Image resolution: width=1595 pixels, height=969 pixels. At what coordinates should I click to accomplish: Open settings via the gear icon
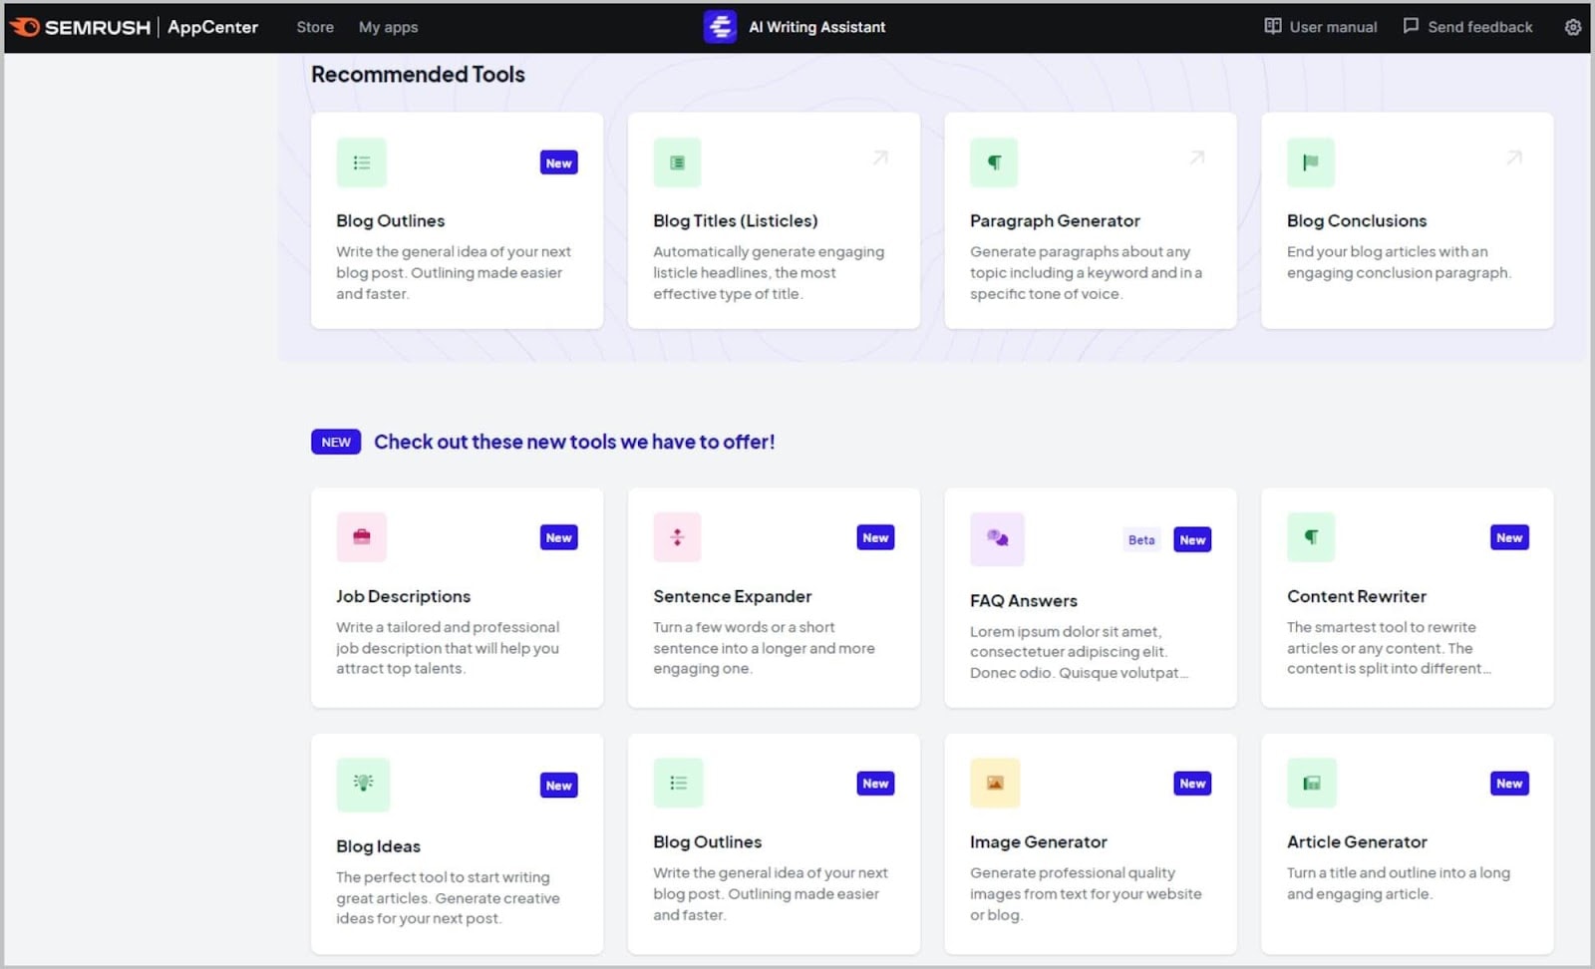pyautogui.click(x=1572, y=27)
